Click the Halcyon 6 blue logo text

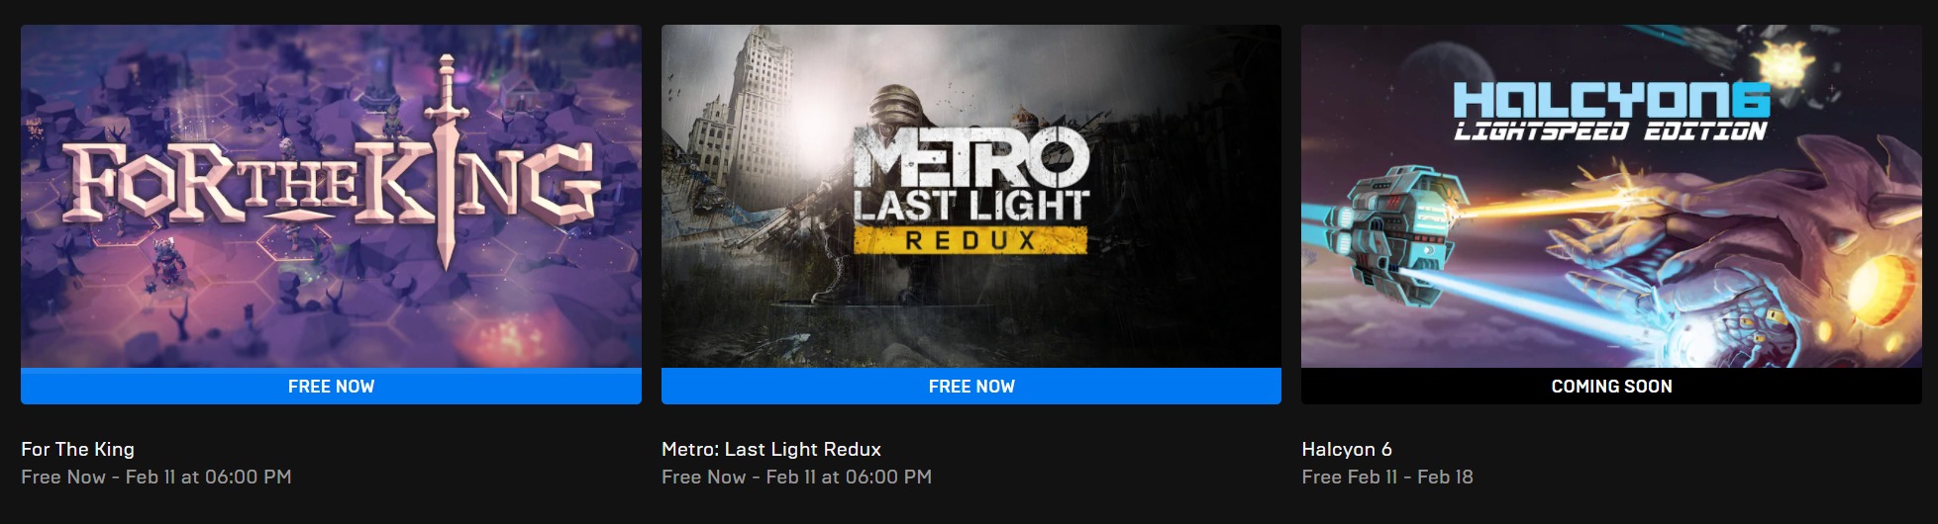pos(1611,100)
